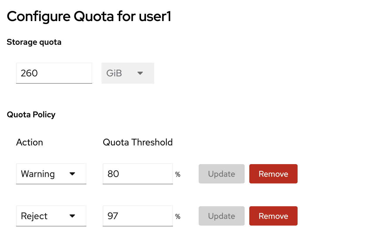
Task: Click the Storage quota section label
Action: [34, 42]
